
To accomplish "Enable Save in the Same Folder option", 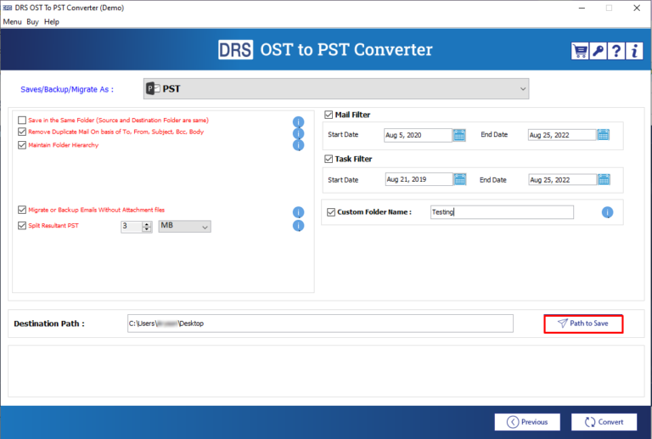I will point(22,121).
